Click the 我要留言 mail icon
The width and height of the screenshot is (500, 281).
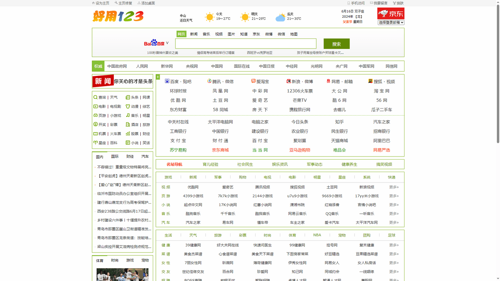372,3
